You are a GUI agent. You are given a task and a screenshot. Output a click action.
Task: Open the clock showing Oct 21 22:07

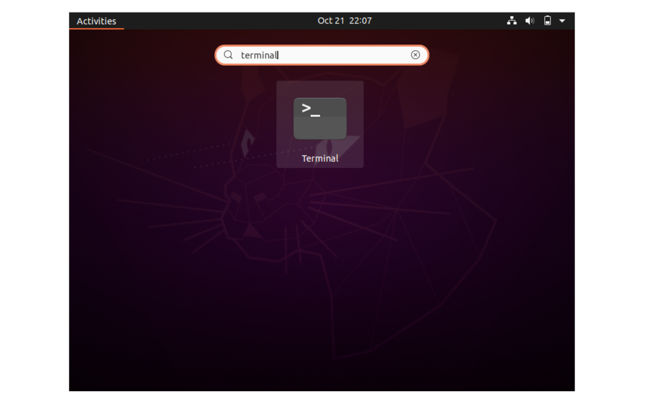coord(344,21)
